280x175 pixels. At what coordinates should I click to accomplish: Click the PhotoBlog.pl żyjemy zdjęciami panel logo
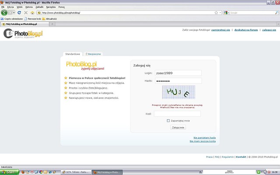tap(85, 66)
